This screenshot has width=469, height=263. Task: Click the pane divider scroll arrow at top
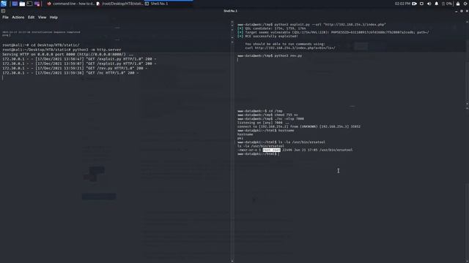(x=232, y=22)
